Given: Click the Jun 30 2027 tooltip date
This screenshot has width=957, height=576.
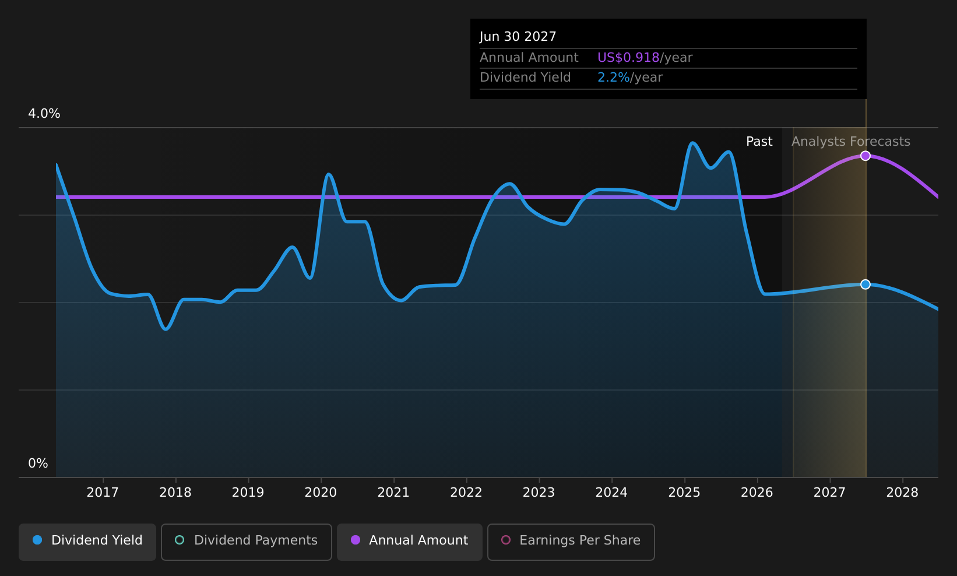Looking at the screenshot, I should pos(518,37).
